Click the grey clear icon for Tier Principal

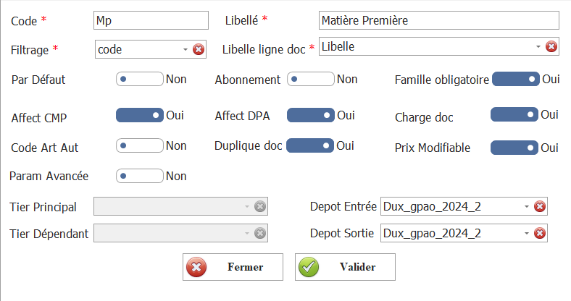(260, 207)
